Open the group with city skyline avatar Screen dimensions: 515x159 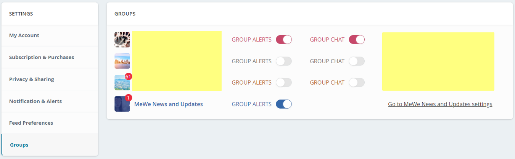pos(122,61)
